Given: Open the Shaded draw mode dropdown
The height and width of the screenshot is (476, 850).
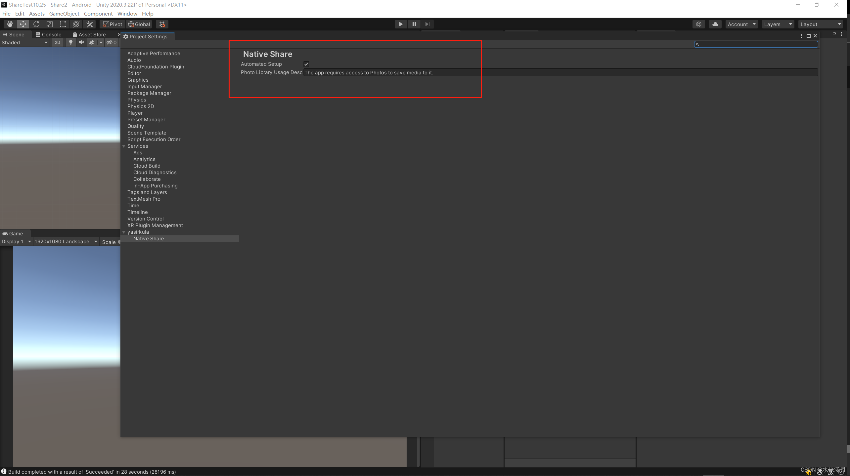Looking at the screenshot, I should coord(25,42).
